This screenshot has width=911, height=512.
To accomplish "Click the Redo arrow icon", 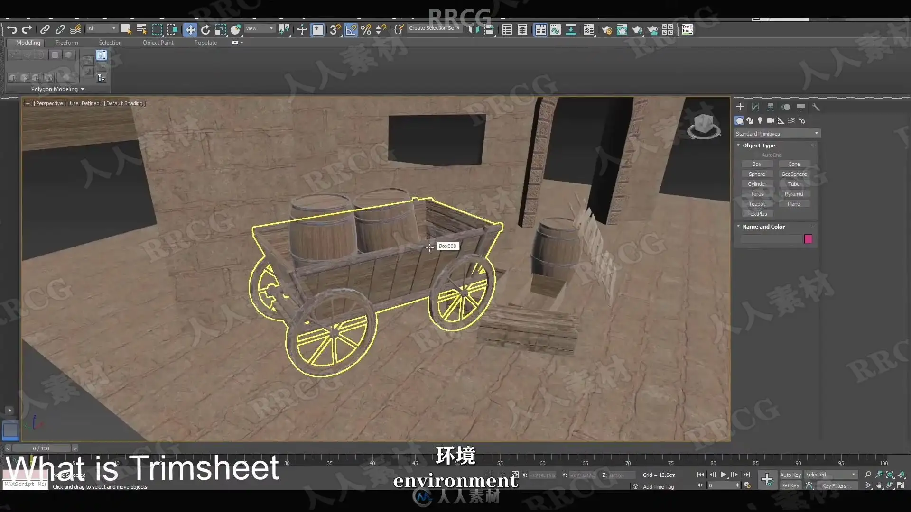I will click(27, 30).
